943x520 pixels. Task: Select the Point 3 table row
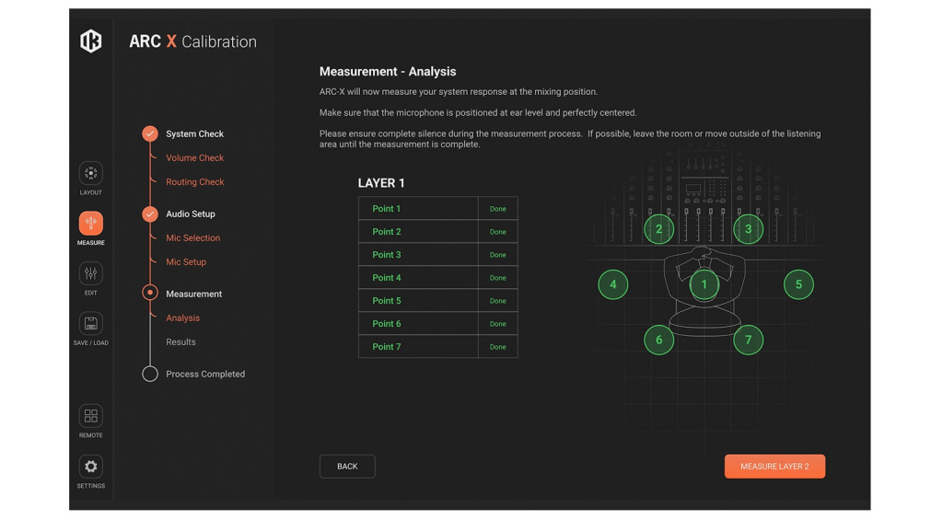437,255
